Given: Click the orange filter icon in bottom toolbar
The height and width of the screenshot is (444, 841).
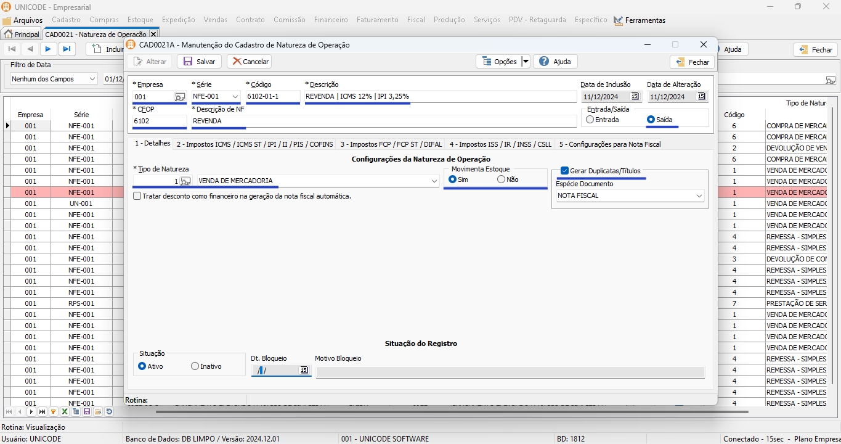Looking at the screenshot, I should [x=54, y=412].
